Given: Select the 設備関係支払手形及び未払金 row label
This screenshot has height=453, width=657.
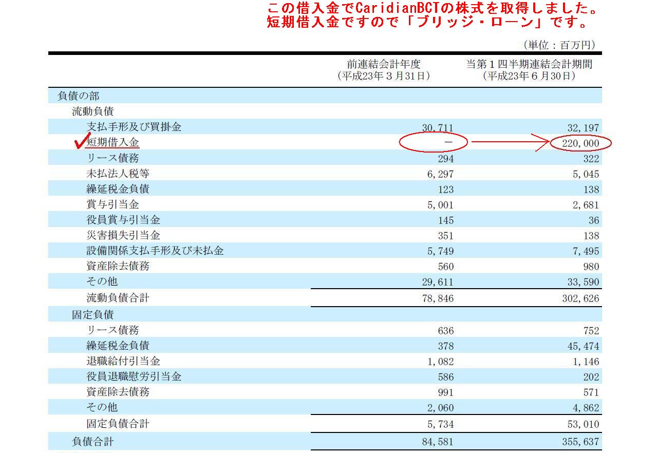Looking at the screenshot, I should point(155,251).
